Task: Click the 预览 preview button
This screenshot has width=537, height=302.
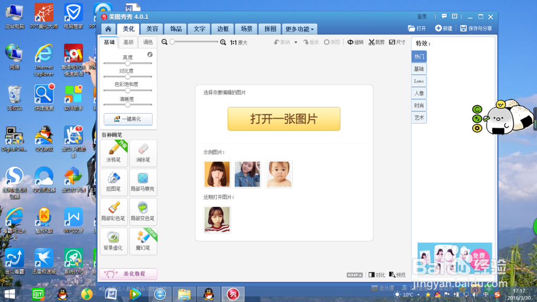Action: pyautogui.click(x=397, y=275)
